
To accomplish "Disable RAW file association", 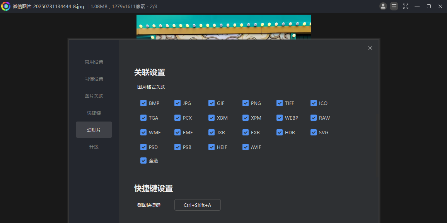I will click(x=314, y=118).
